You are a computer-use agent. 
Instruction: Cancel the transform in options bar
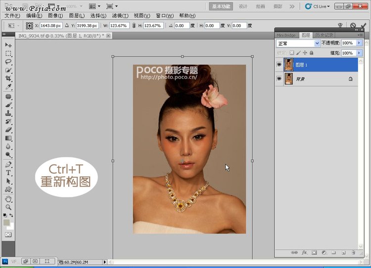point(353,25)
